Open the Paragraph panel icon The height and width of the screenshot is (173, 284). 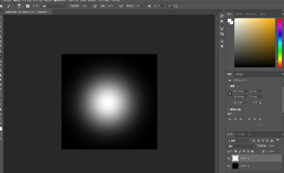point(222,47)
